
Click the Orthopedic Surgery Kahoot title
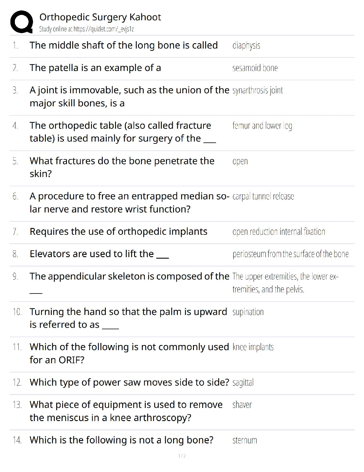pos(100,17)
